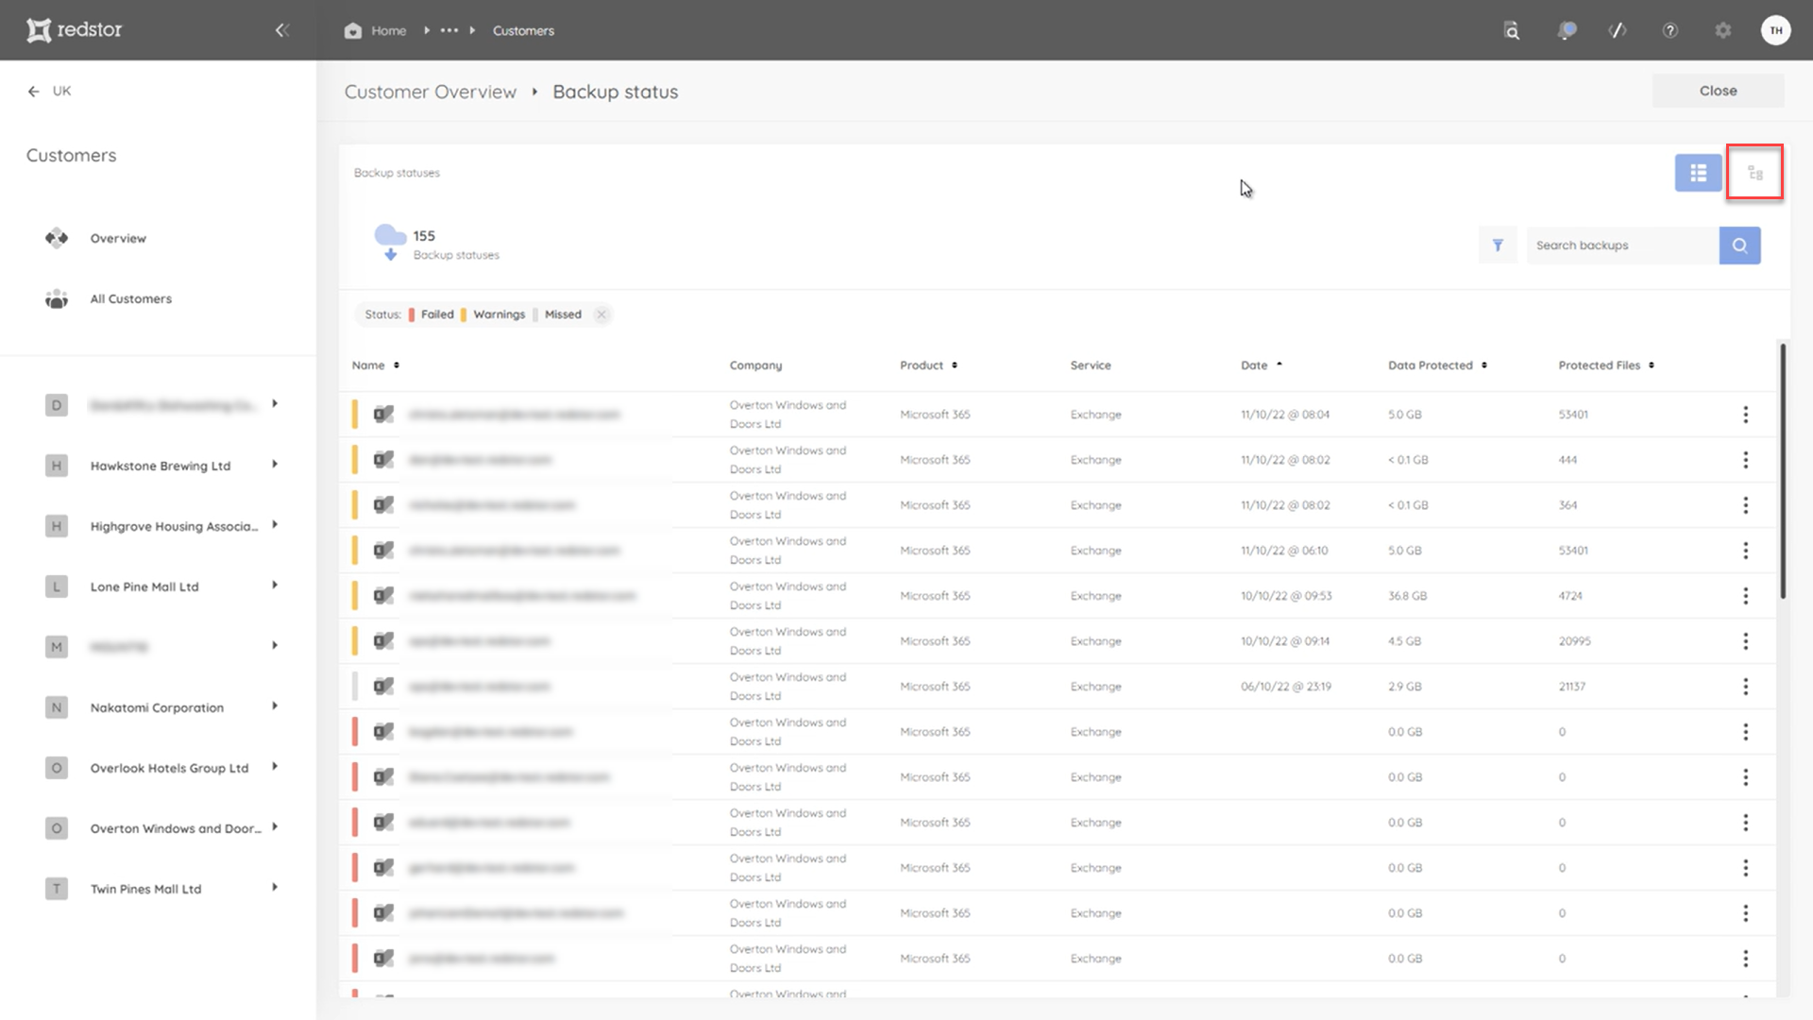Click the L badge beside Lone Pine Mall

pyautogui.click(x=57, y=586)
